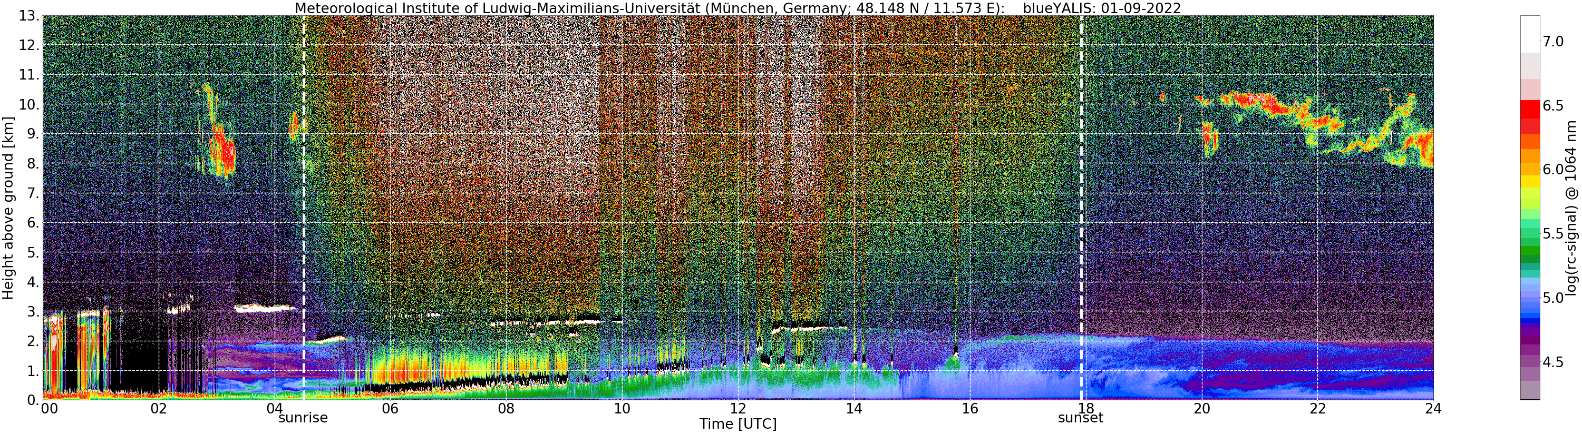Click the '18' time tick label
The width and height of the screenshot is (1582, 434).
click(x=1086, y=409)
